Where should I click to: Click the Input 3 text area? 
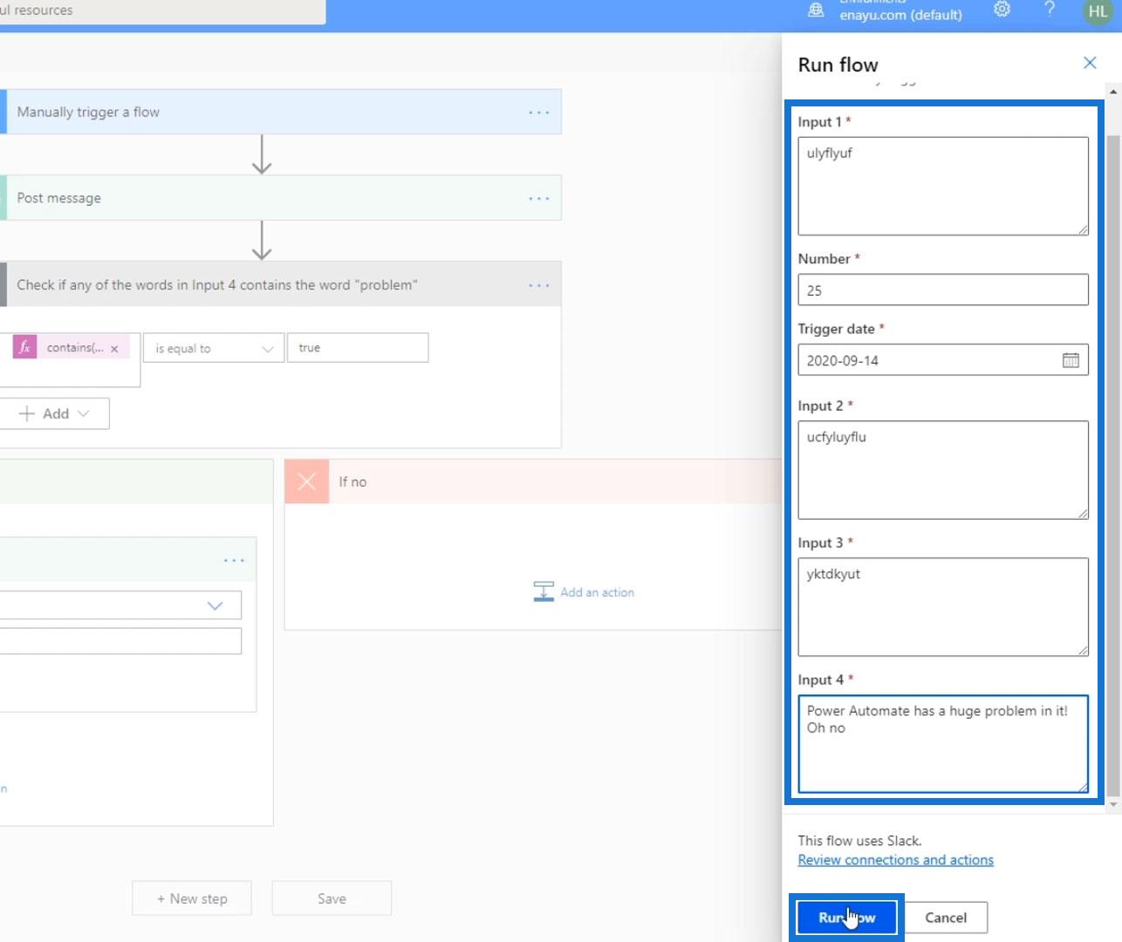943,607
